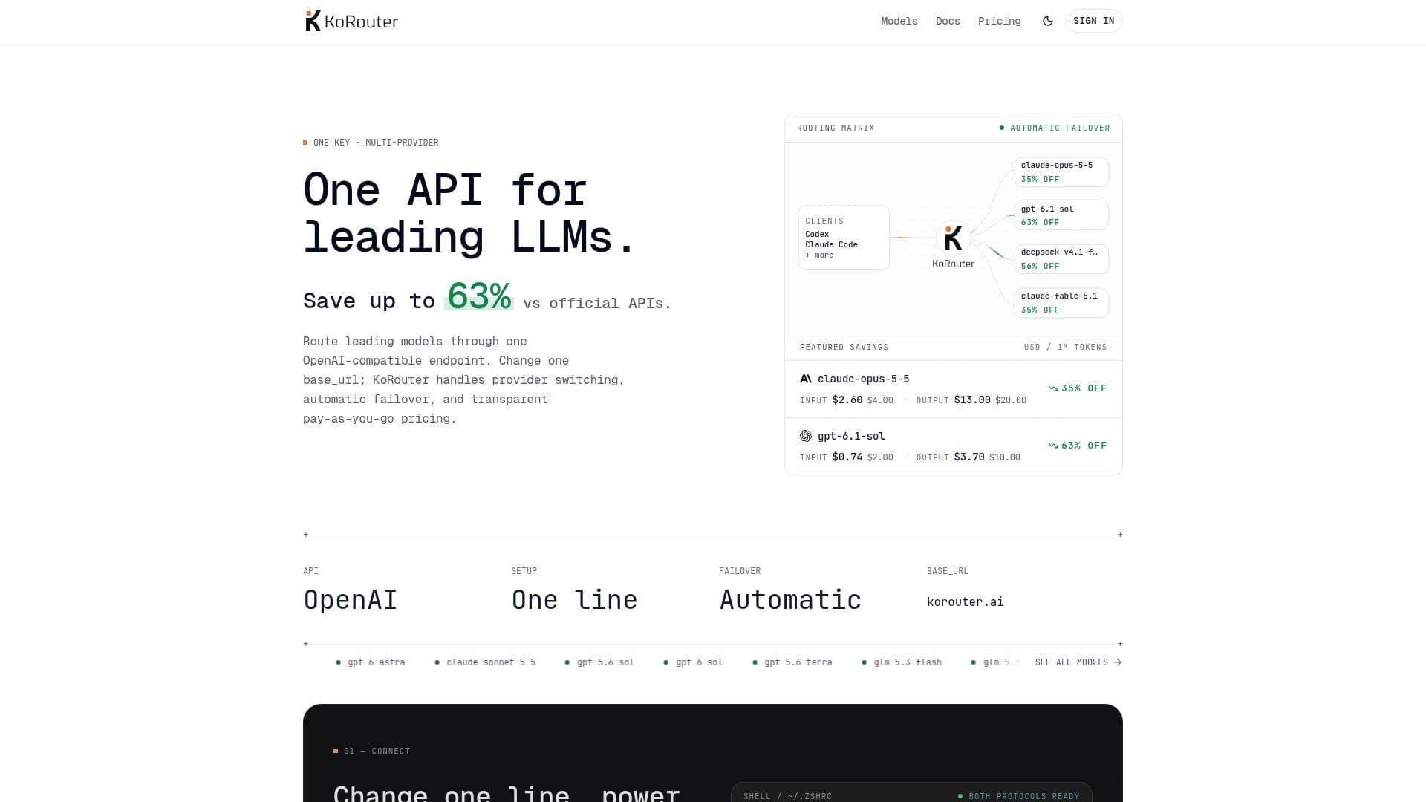1426x802 pixels.
Task: Select the deepseek-v4.1 node in routing matrix
Action: pyautogui.click(x=1061, y=259)
